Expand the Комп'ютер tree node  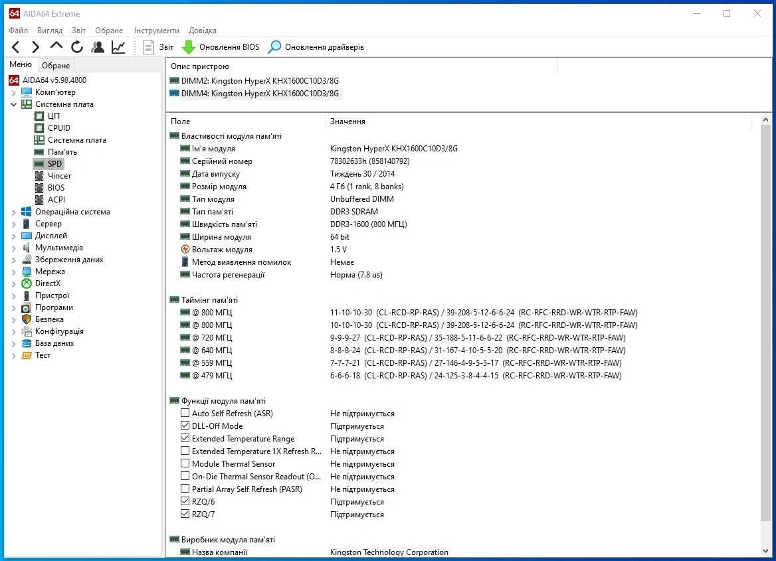13,92
